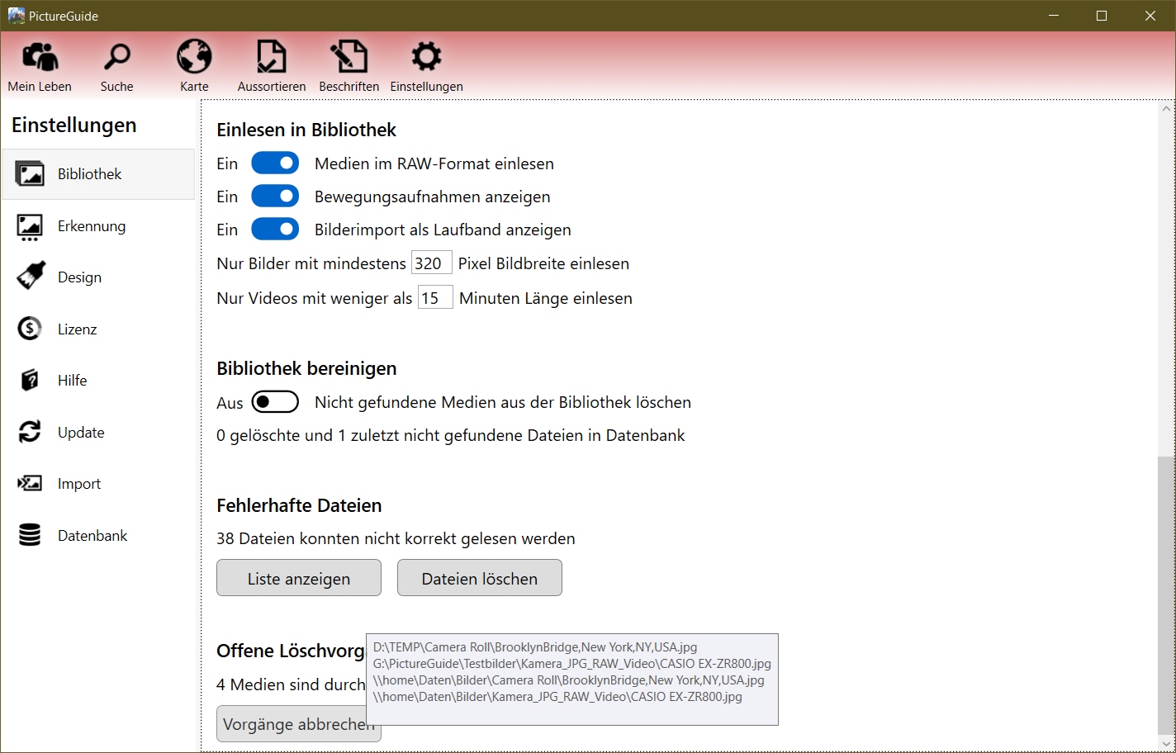The image size is (1176, 753).
Task: Toggle Bewegungsaufnahmen anzeigen switch
Action: click(x=275, y=197)
